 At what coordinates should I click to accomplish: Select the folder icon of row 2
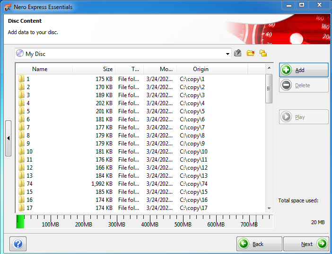point(21,87)
